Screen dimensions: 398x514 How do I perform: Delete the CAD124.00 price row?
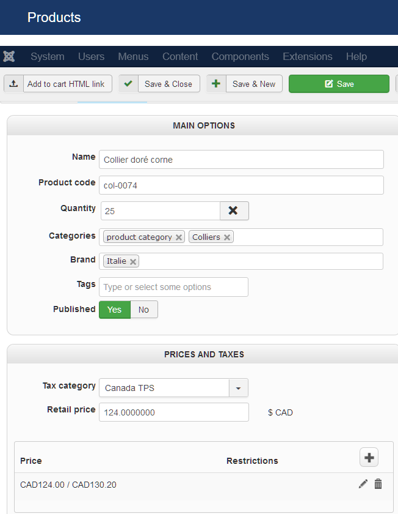[x=378, y=484]
